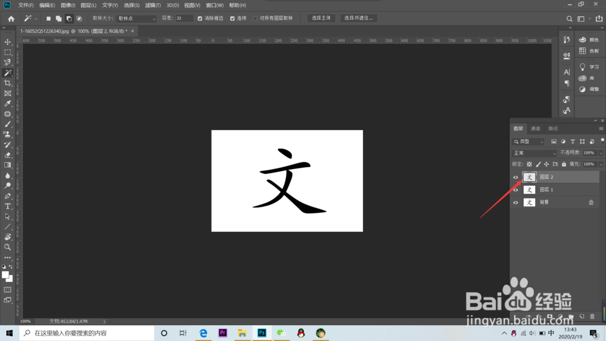The image size is (606, 341).
Task: Select New Selection mode button
Action: click(x=48, y=19)
